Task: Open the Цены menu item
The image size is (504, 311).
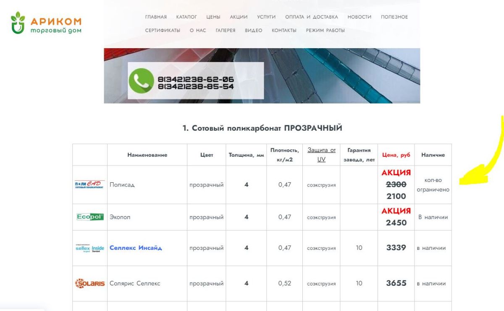Action: pos(213,17)
